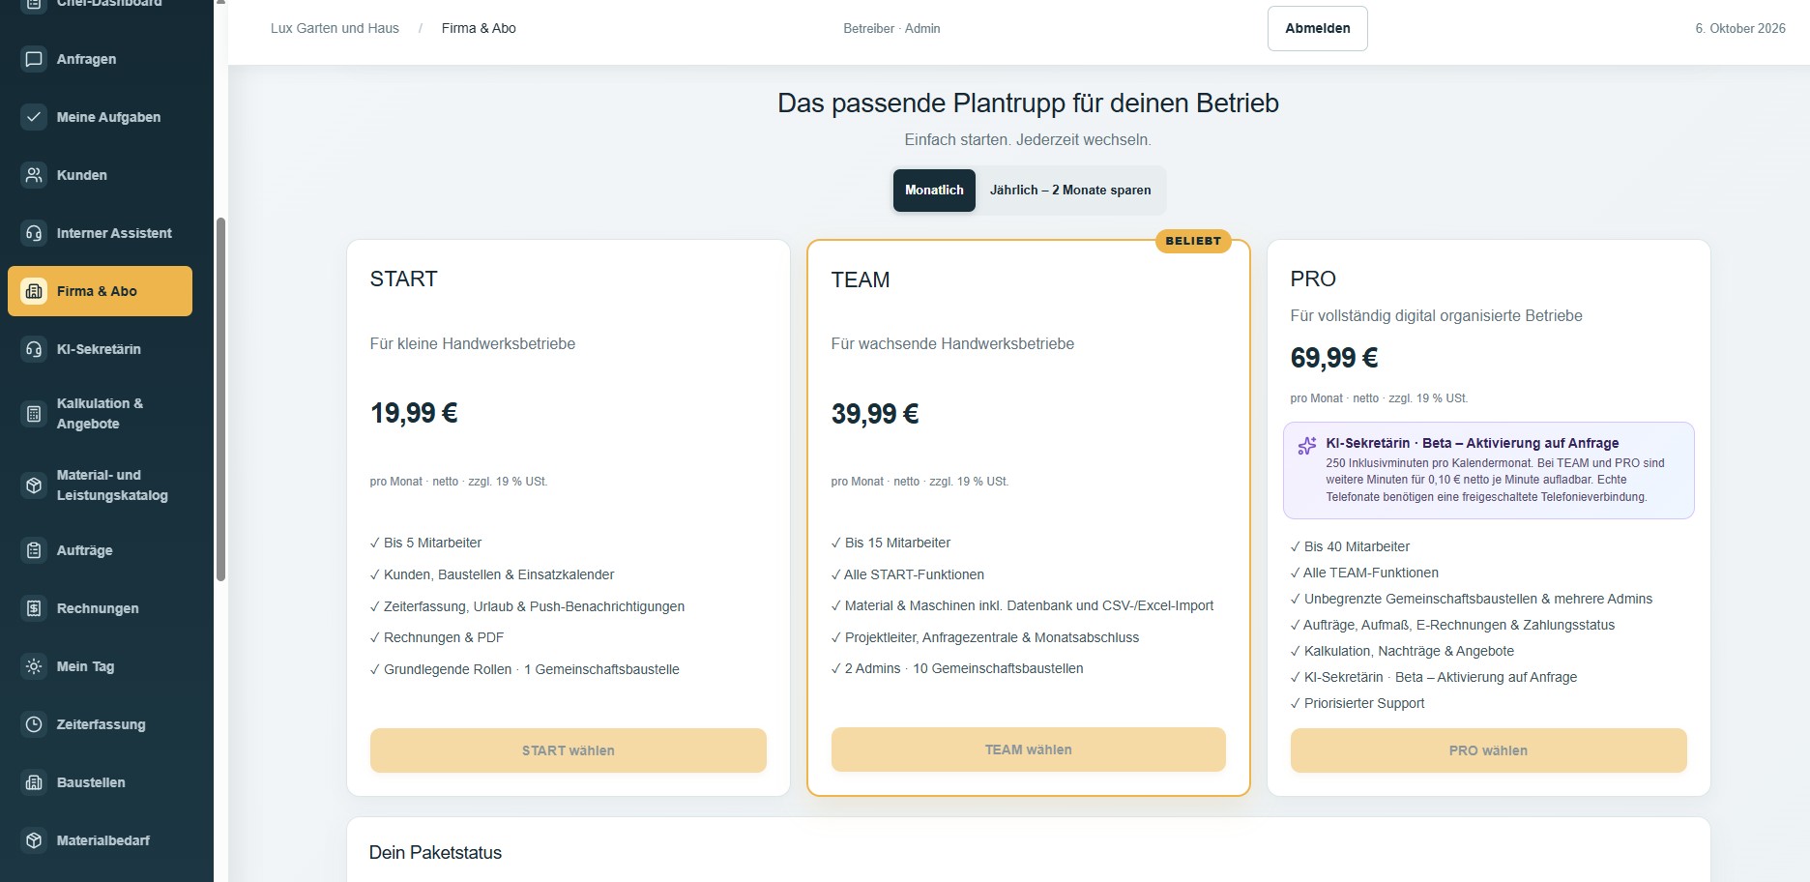Click the START plan title
Viewport: 1810px width, 882px height.
(x=404, y=279)
